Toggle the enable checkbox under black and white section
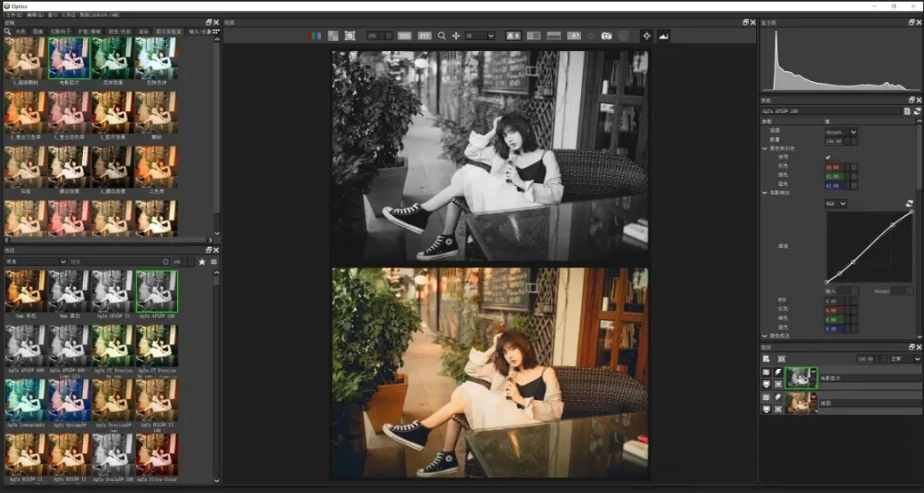Image resolution: width=924 pixels, height=493 pixels. pyautogui.click(x=827, y=157)
